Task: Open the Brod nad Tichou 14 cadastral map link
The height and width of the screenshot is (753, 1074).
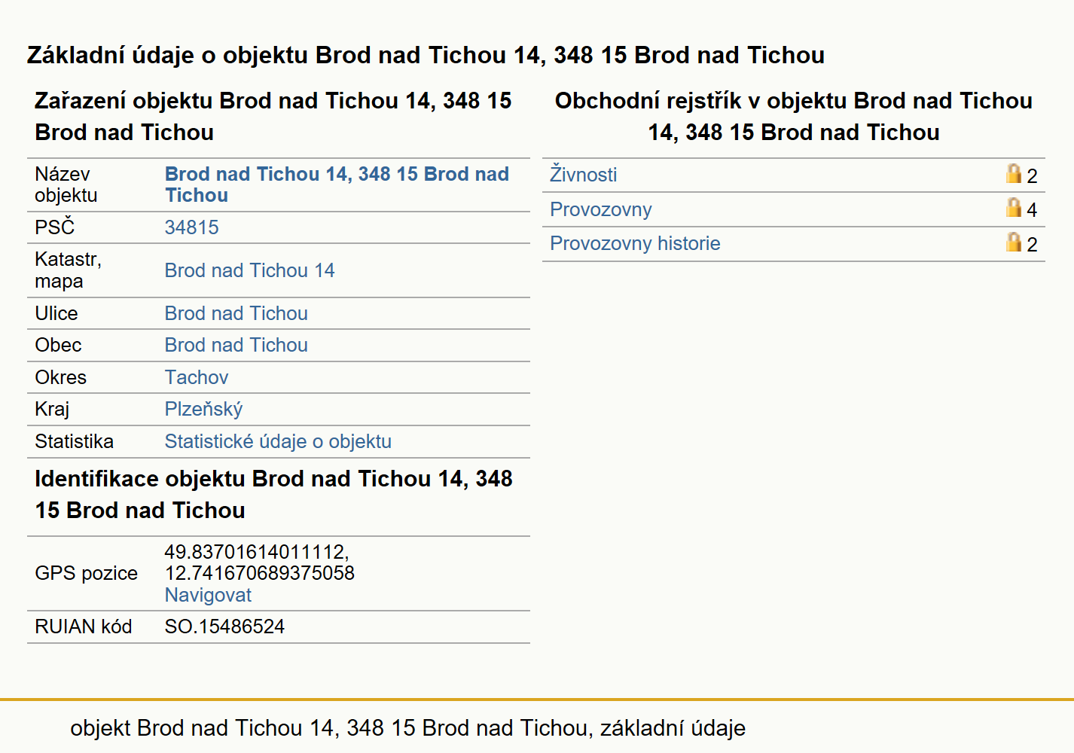Action: (249, 270)
